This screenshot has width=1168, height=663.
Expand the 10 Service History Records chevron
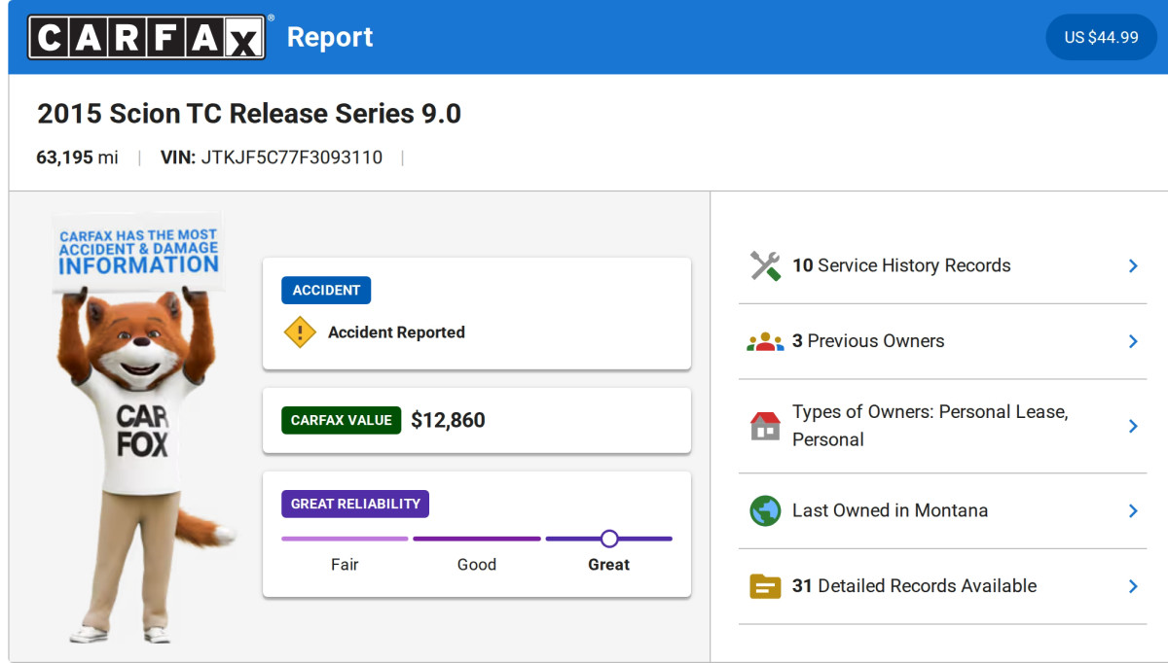click(x=1133, y=265)
